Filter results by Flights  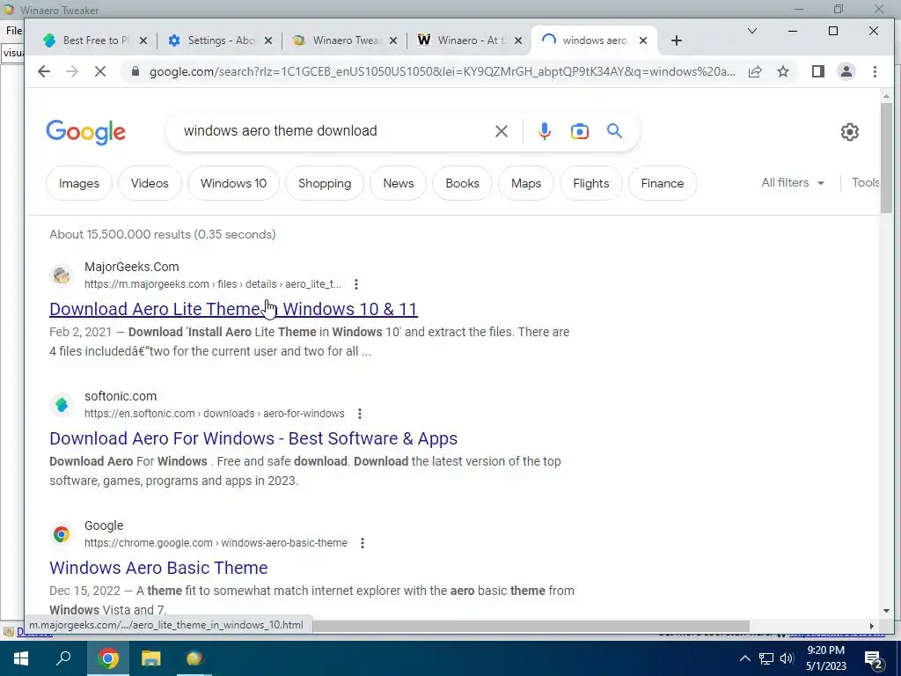(x=590, y=183)
